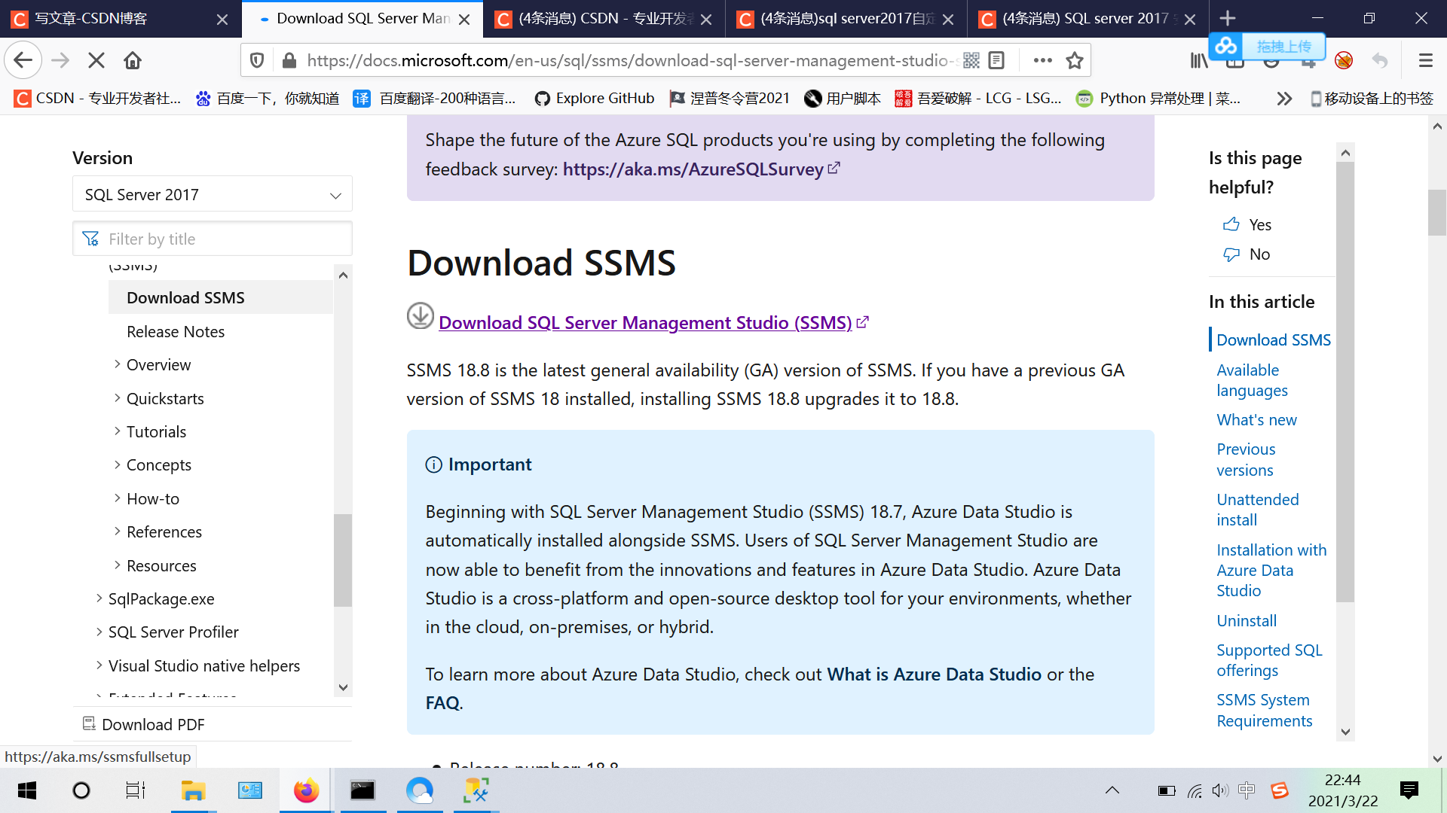Open the Command Prompt taskbar icon
This screenshot has width=1447, height=813.
(363, 790)
